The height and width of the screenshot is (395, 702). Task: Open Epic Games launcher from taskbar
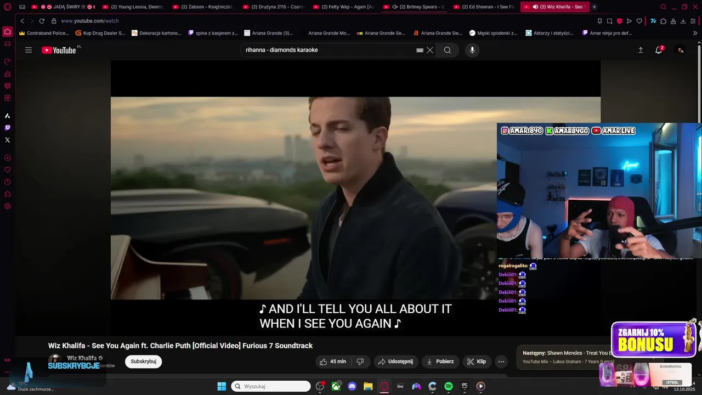tap(465, 386)
